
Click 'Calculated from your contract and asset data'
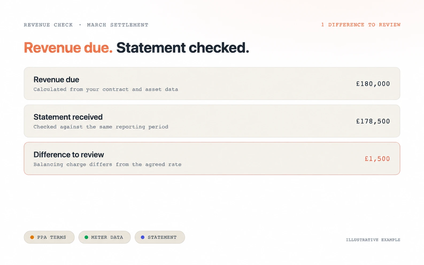point(106,89)
